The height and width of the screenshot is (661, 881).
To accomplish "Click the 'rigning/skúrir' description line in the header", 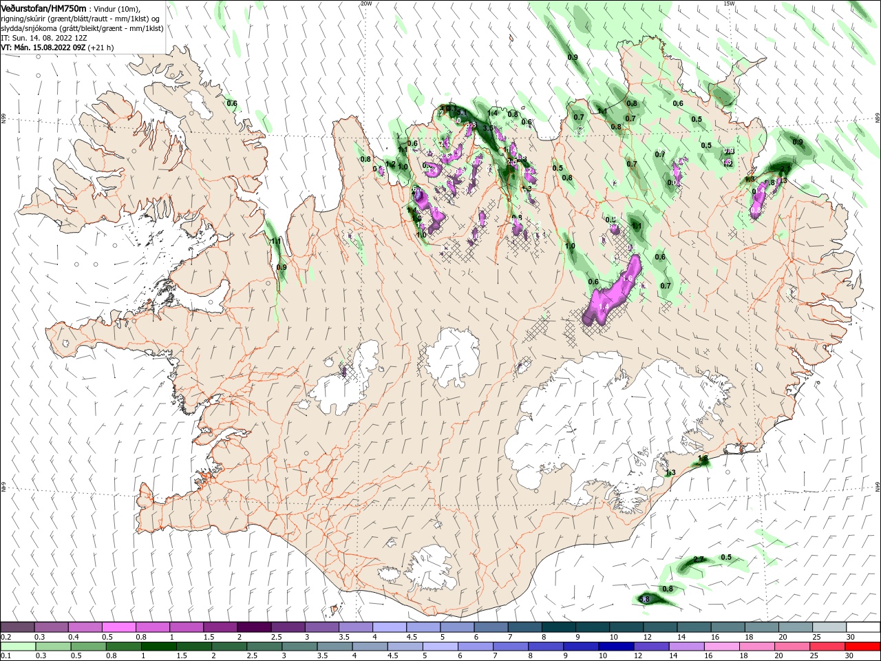I will click(81, 19).
